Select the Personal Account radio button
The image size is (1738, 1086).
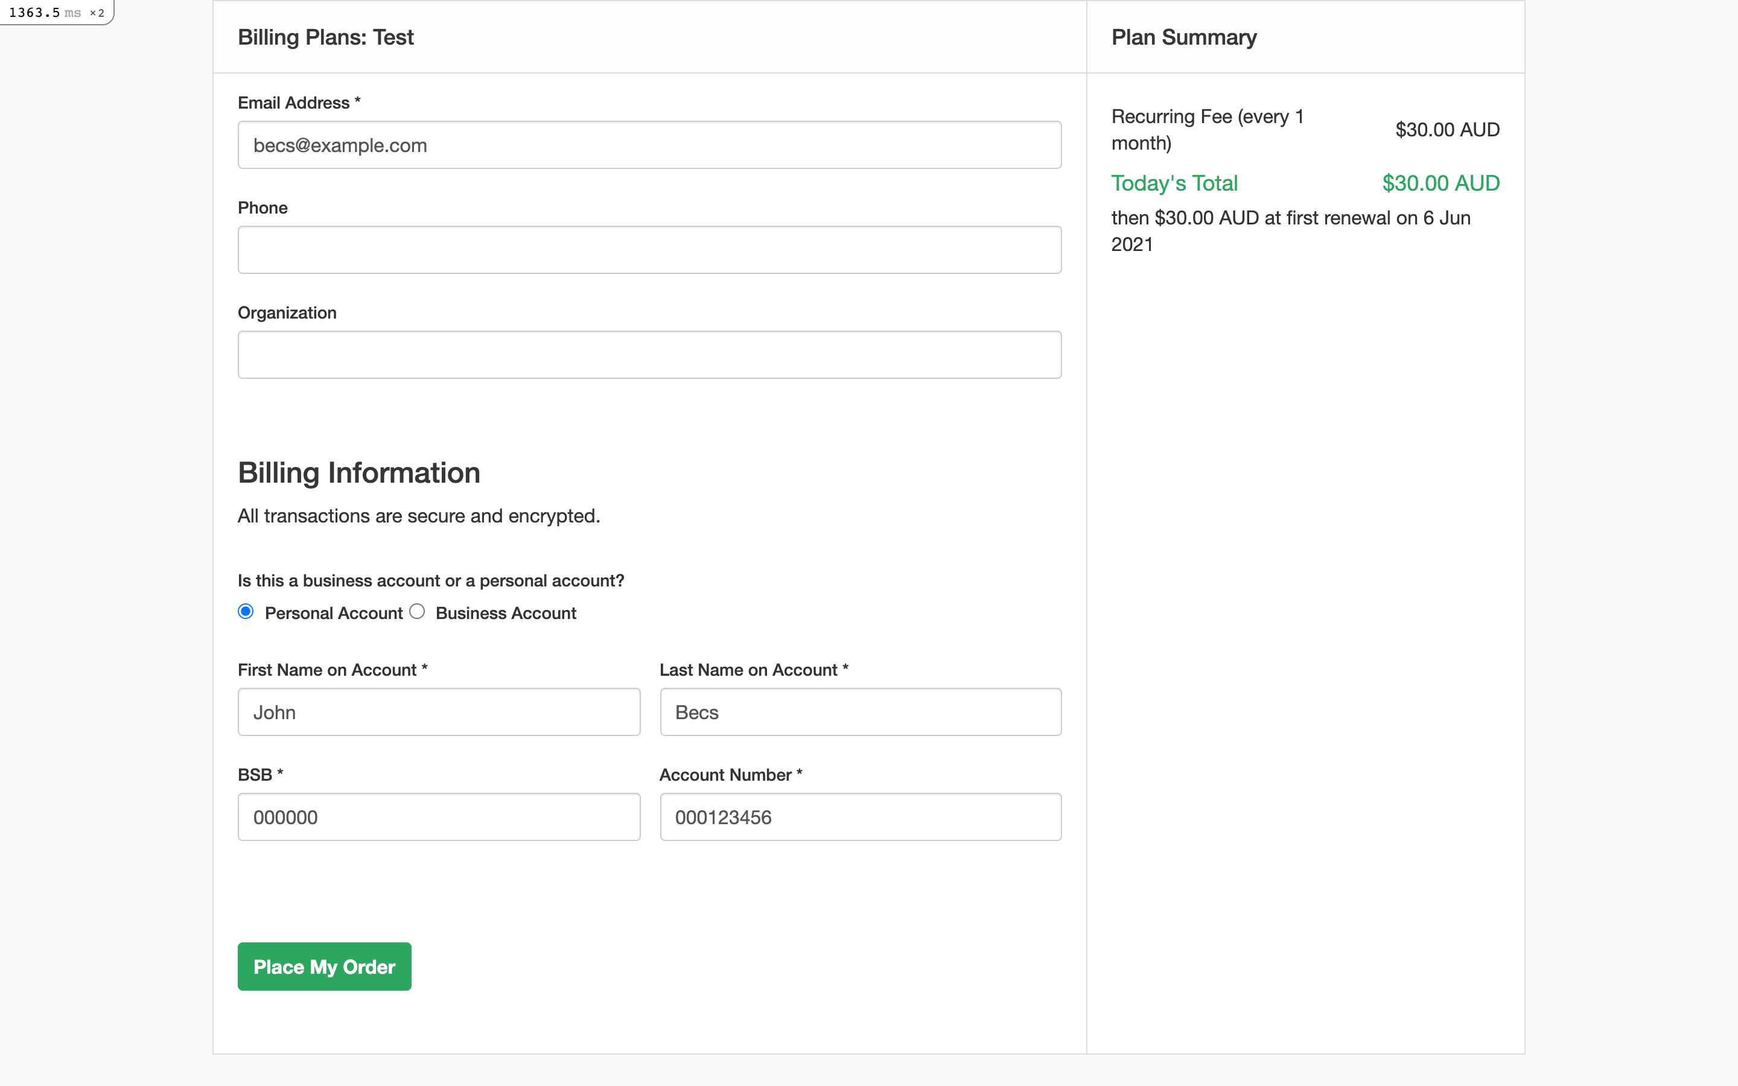pos(246,611)
